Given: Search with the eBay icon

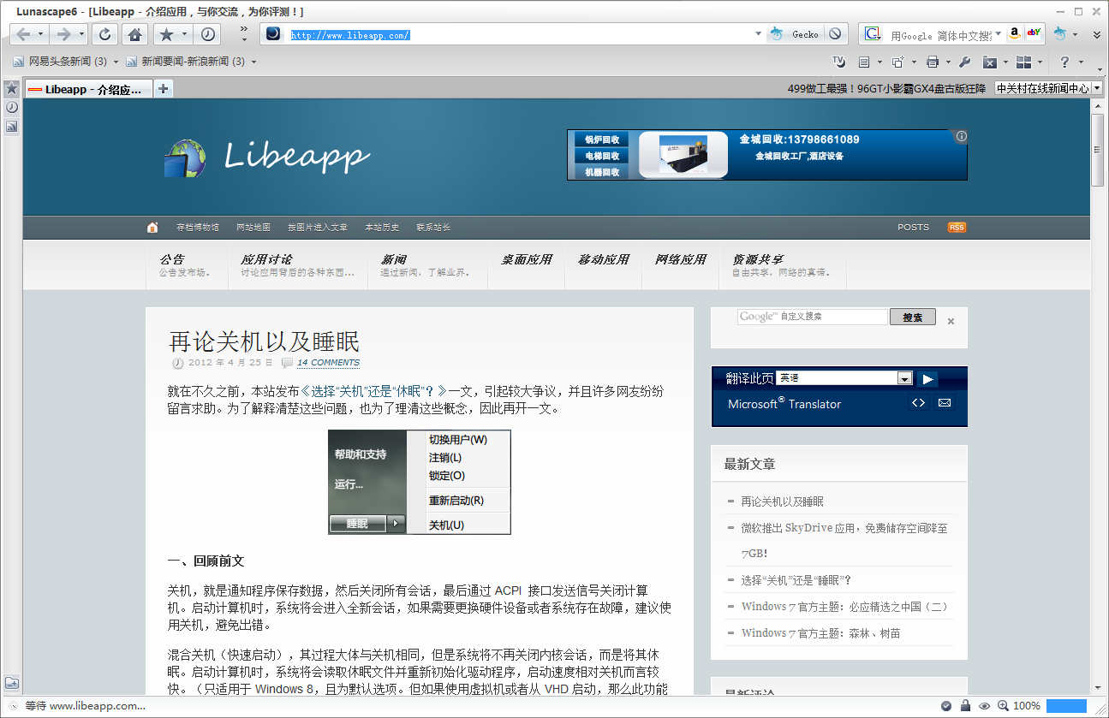Looking at the screenshot, I should (x=1034, y=34).
